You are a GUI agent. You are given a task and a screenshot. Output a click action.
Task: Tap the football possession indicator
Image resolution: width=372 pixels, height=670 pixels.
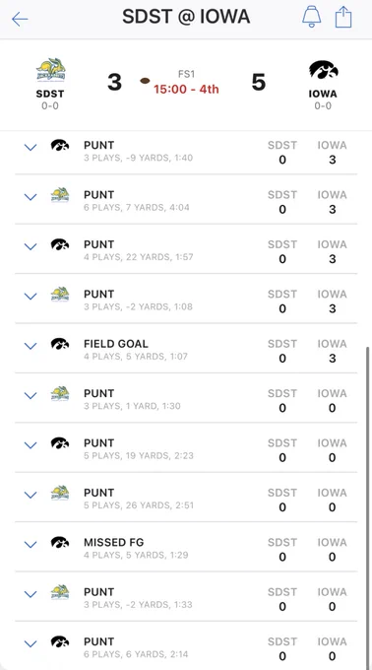click(145, 81)
